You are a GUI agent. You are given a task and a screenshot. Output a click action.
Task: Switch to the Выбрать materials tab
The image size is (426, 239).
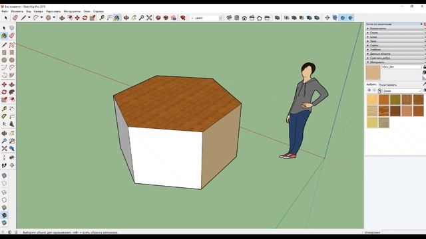371,84
